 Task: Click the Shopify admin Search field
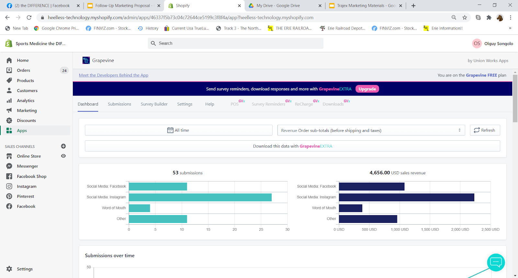(x=236, y=43)
